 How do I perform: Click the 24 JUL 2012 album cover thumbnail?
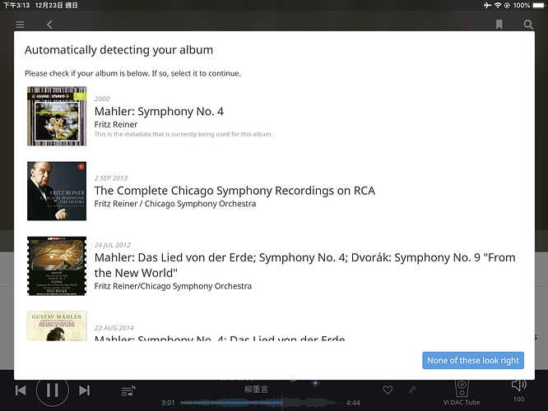click(x=57, y=266)
